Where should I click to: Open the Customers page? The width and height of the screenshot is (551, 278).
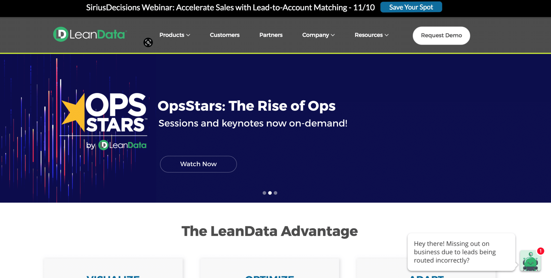(225, 35)
